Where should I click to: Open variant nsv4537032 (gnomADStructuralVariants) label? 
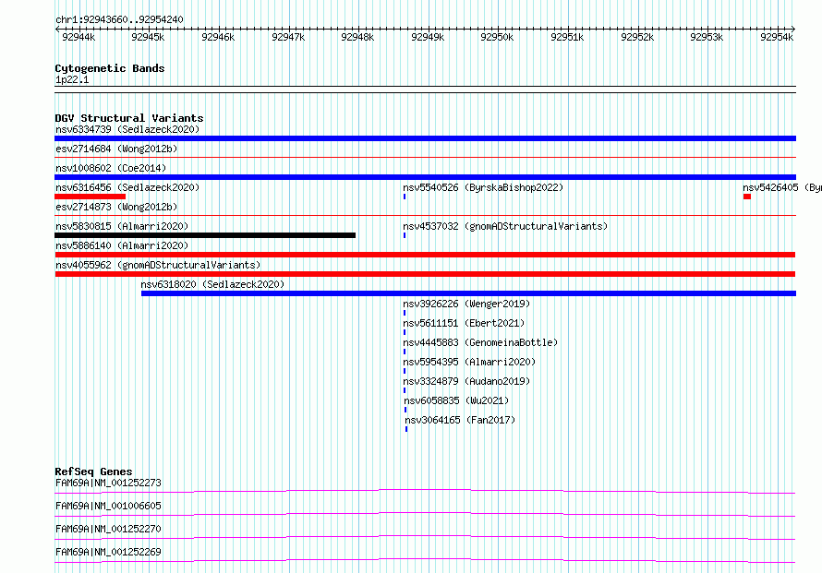pyautogui.click(x=505, y=226)
